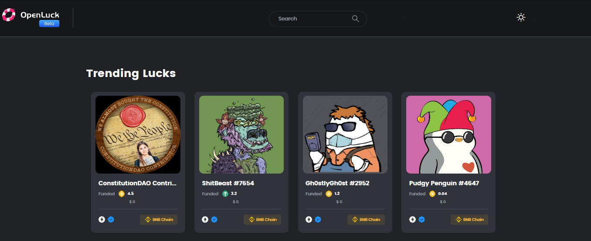The height and width of the screenshot is (241, 591).
Task: Open Pudgy Penguin #4647 artwork thumbnail
Action: (448, 134)
